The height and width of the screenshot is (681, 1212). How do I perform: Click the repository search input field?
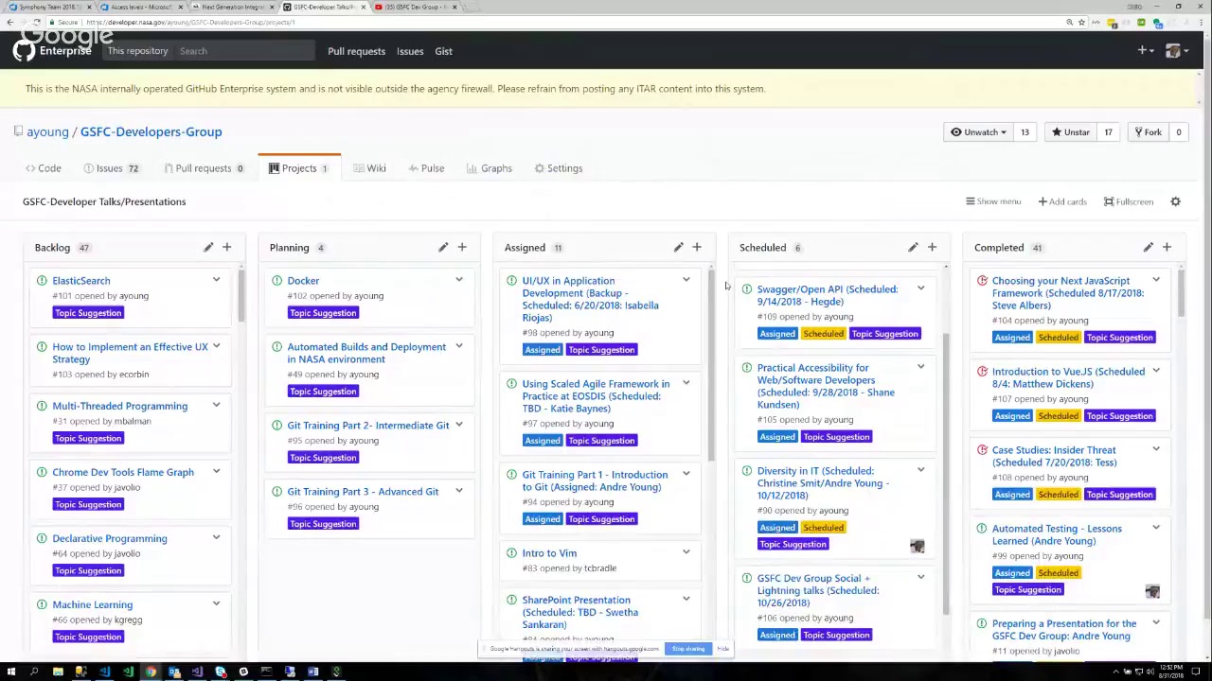click(x=244, y=51)
